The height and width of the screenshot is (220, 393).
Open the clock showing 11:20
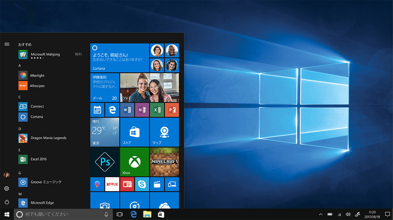click(372, 214)
